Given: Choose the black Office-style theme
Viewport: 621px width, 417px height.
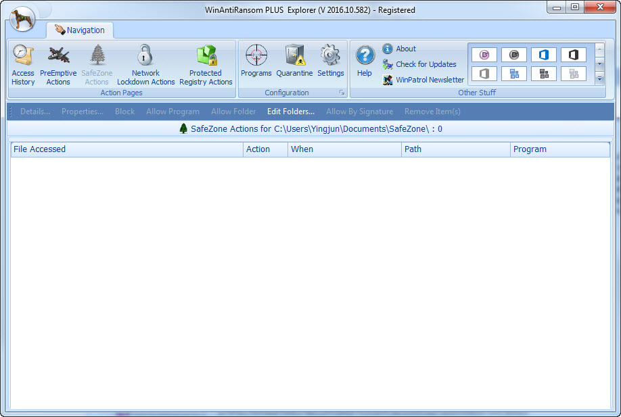Looking at the screenshot, I should (x=574, y=55).
